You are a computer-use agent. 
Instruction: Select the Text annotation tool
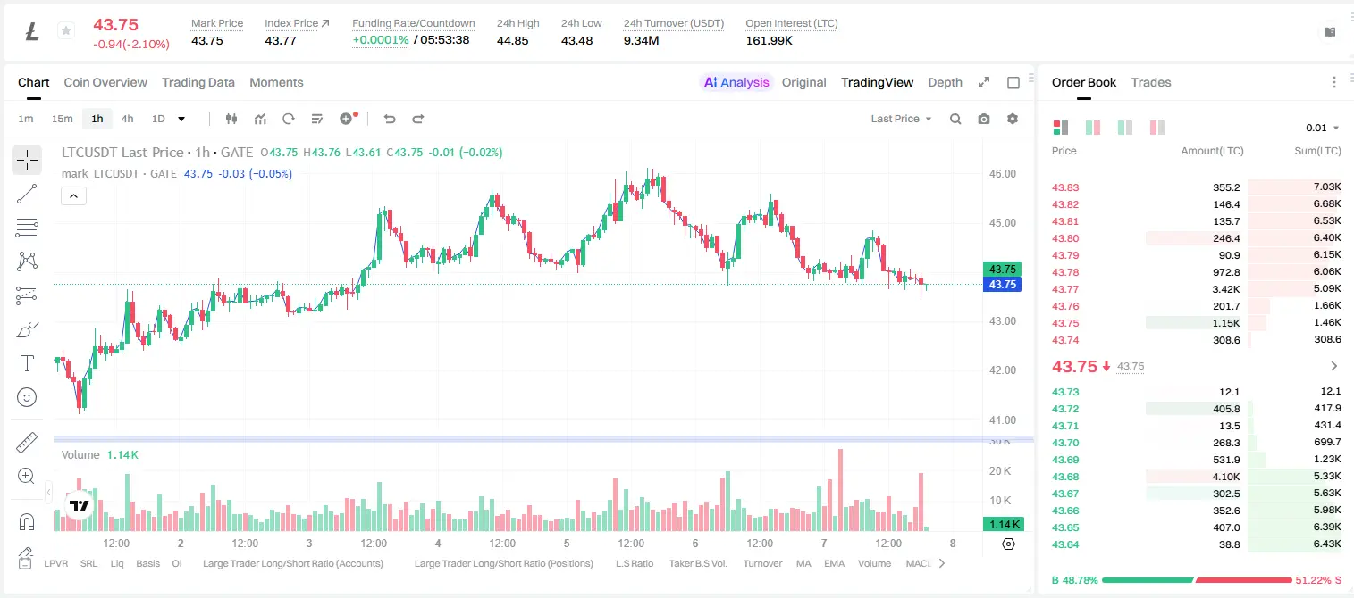[27, 363]
